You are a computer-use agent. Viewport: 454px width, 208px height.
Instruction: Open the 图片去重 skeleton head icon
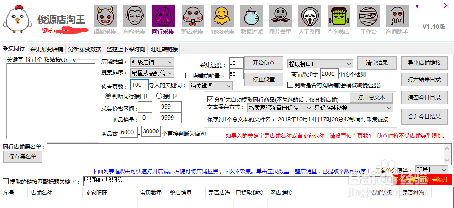pos(280,16)
